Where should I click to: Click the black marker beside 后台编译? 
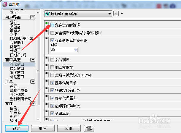[x=47, y=57]
